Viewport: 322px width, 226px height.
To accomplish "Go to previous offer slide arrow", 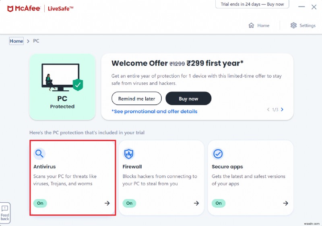I will [268, 109].
